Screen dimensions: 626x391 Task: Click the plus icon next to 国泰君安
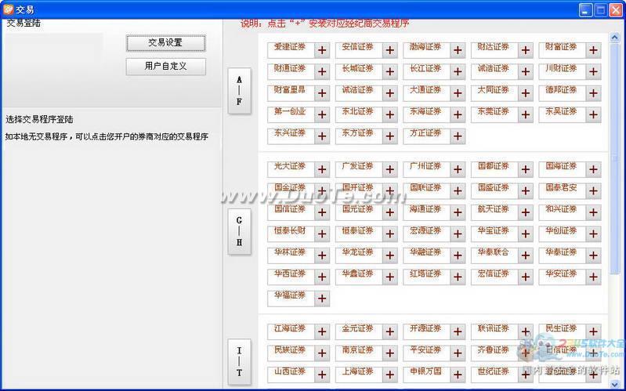593,191
